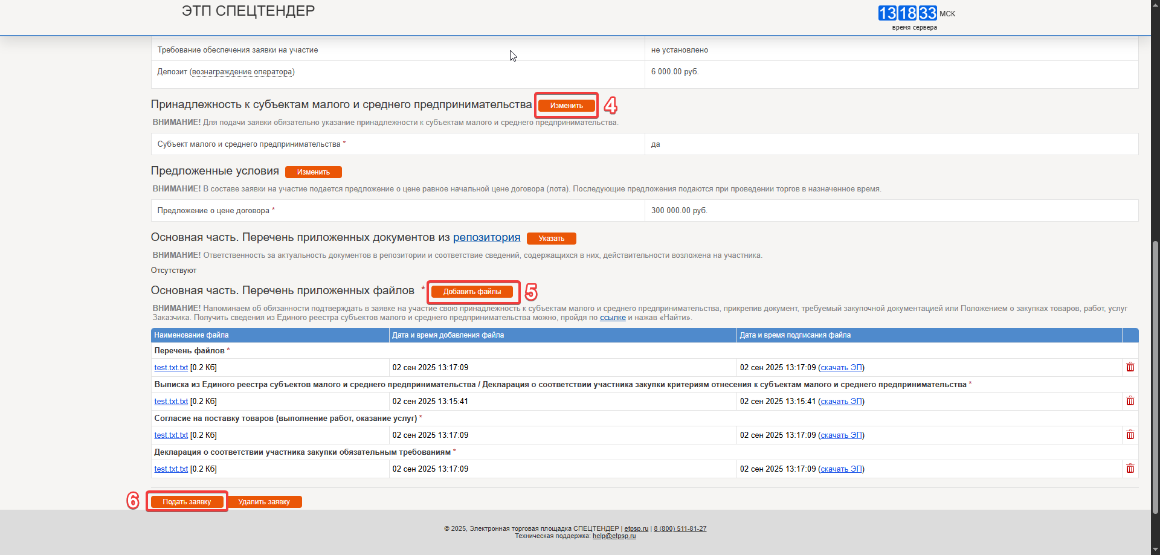This screenshot has height=555, width=1160.
Task: Click Изменить next to Принадлежность к субъектам
Action: tap(566, 106)
